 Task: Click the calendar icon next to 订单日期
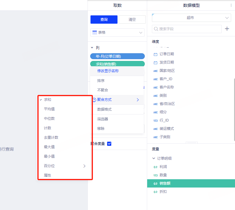155,54
